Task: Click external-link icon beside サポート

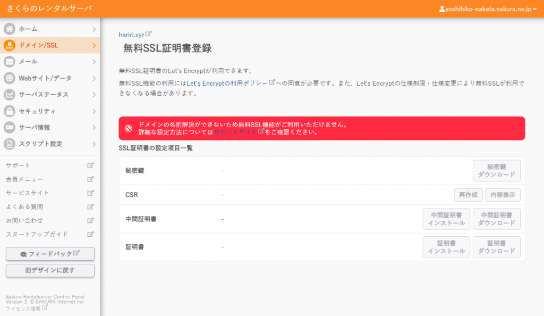Action: pyautogui.click(x=90, y=165)
